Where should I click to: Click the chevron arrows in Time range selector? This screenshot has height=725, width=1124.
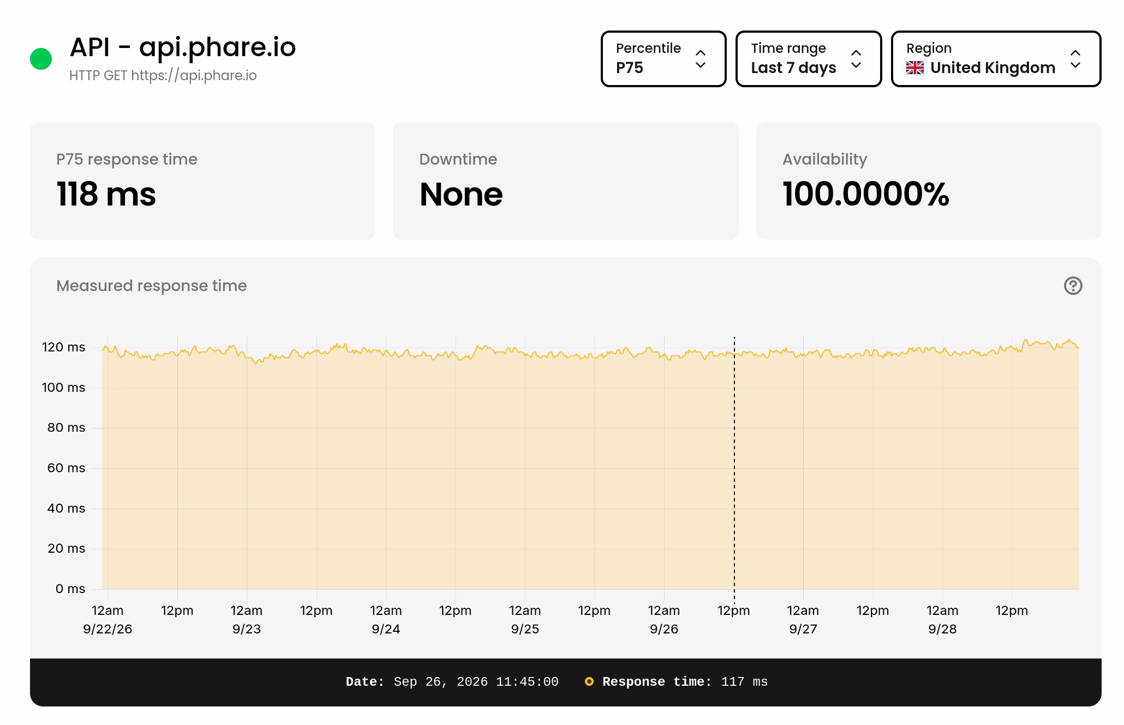pyautogui.click(x=856, y=59)
